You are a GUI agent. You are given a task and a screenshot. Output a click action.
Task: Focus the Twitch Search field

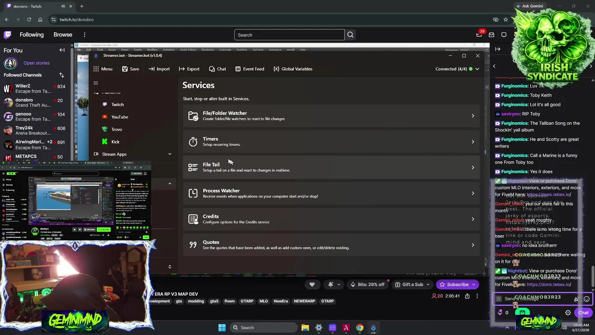[x=289, y=35]
